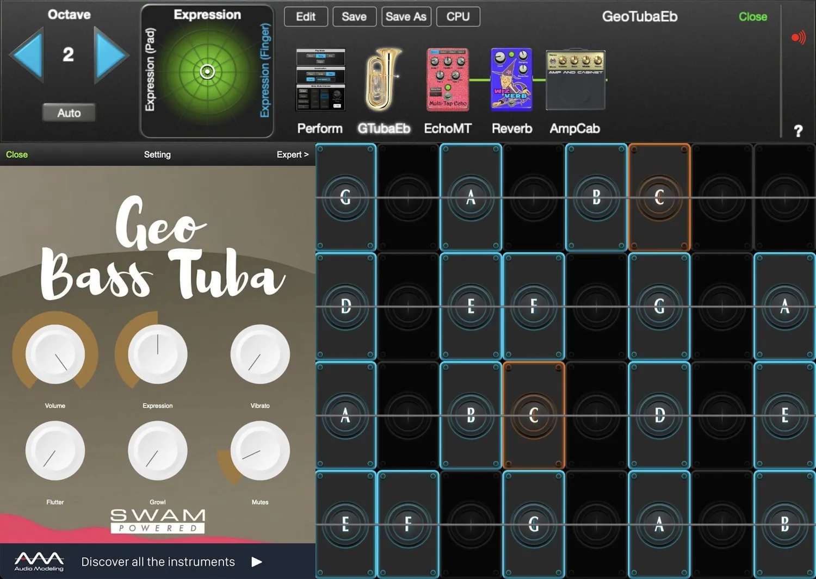The width and height of the screenshot is (816, 579).
Task: Click the Expression (Finger) label
Action: (265, 71)
